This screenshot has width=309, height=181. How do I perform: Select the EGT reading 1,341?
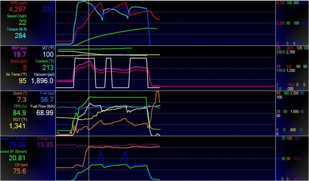click(x=17, y=126)
